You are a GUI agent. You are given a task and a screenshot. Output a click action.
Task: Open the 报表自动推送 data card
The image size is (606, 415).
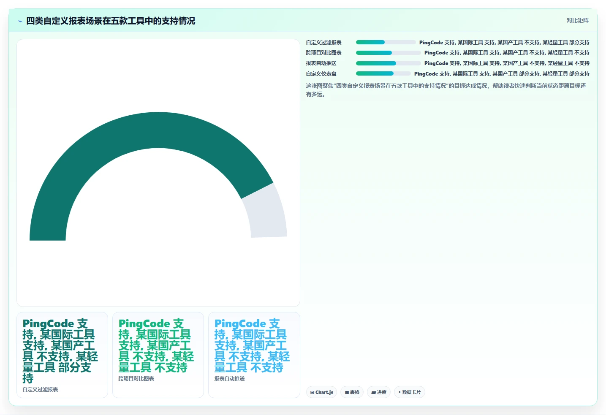pyautogui.click(x=254, y=355)
